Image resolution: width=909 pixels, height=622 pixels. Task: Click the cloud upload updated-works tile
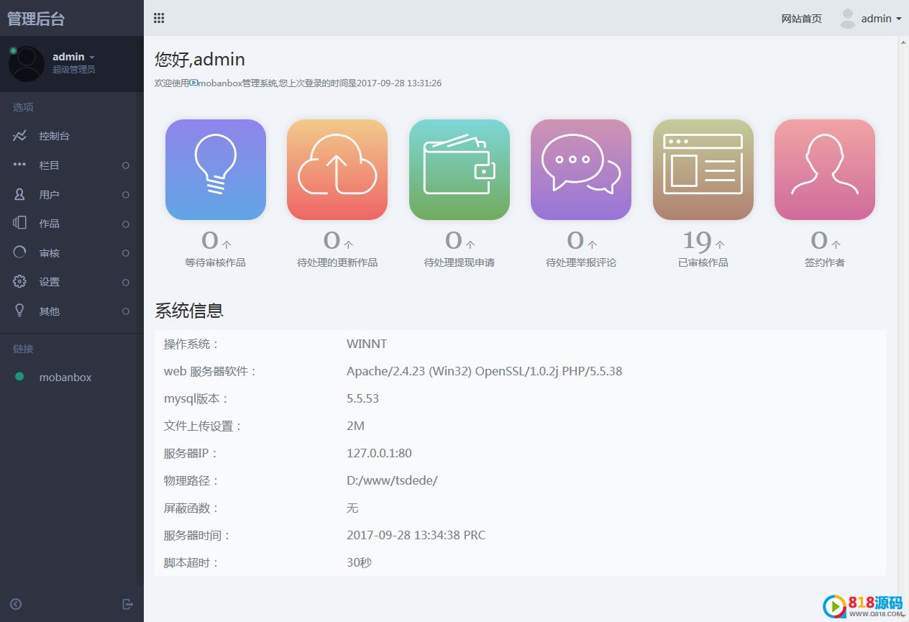click(x=337, y=170)
